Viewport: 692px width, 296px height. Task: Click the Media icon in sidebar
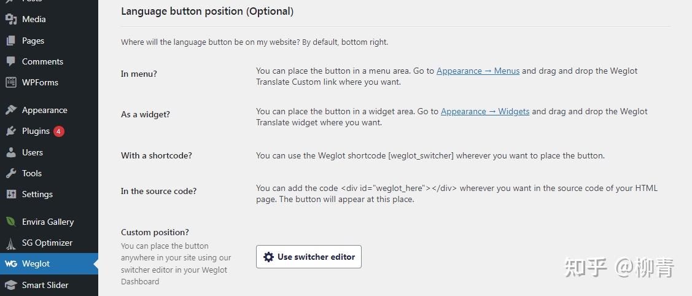point(11,19)
